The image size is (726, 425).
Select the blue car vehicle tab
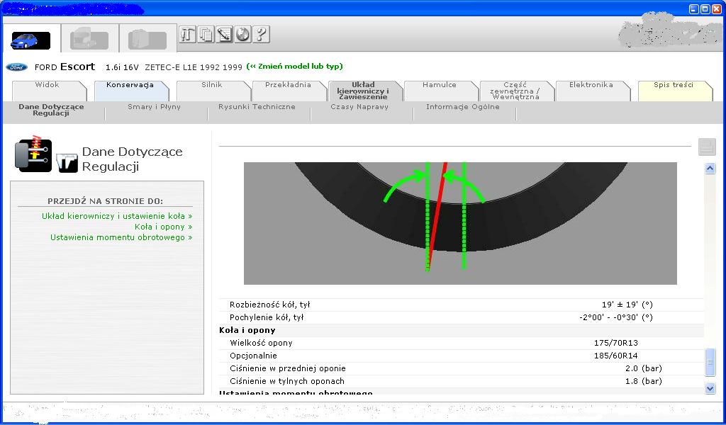point(31,40)
